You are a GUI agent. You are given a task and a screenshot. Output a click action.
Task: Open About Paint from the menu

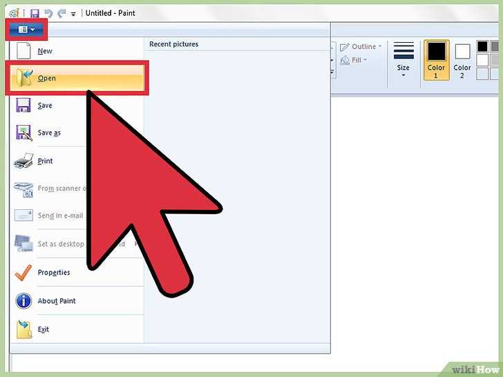pos(77,301)
